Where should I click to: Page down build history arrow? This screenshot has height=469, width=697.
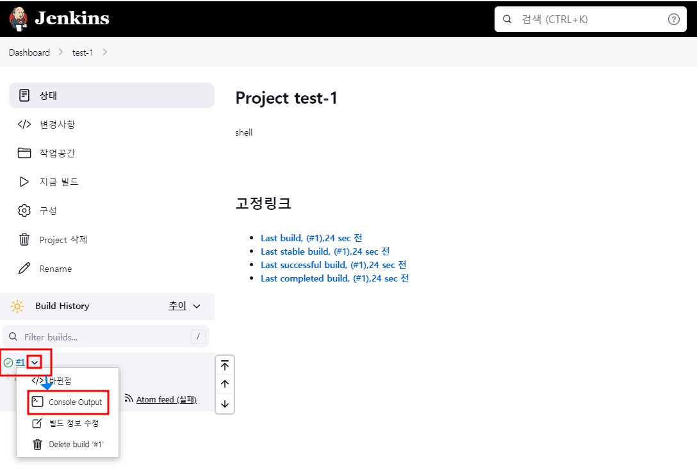click(x=225, y=404)
